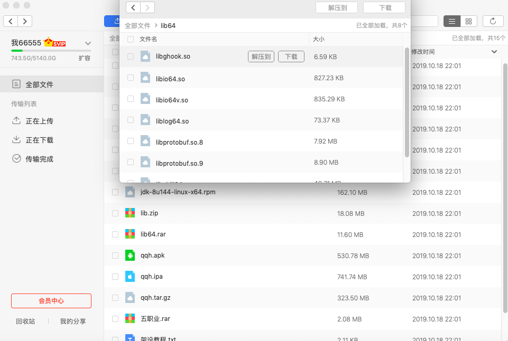Toggle select-all checkbox next to 文件名
The width and height of the screenshot is (508, 341).
click(131, 39)
